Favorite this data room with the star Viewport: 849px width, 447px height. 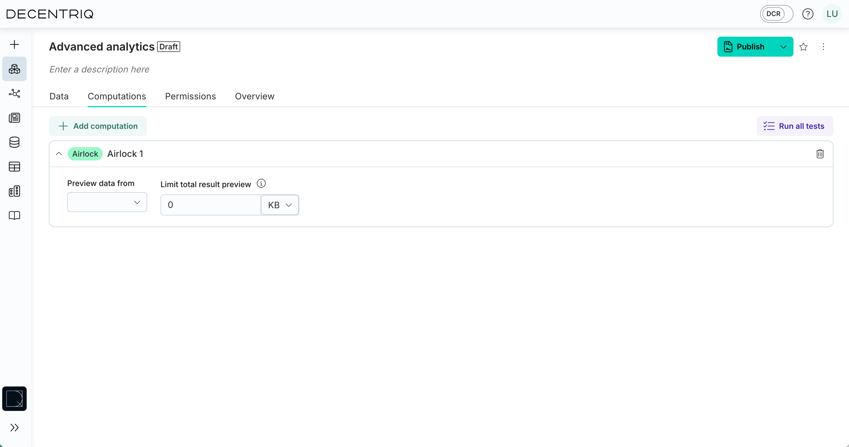pyautogui.click(x=803, y=47)
